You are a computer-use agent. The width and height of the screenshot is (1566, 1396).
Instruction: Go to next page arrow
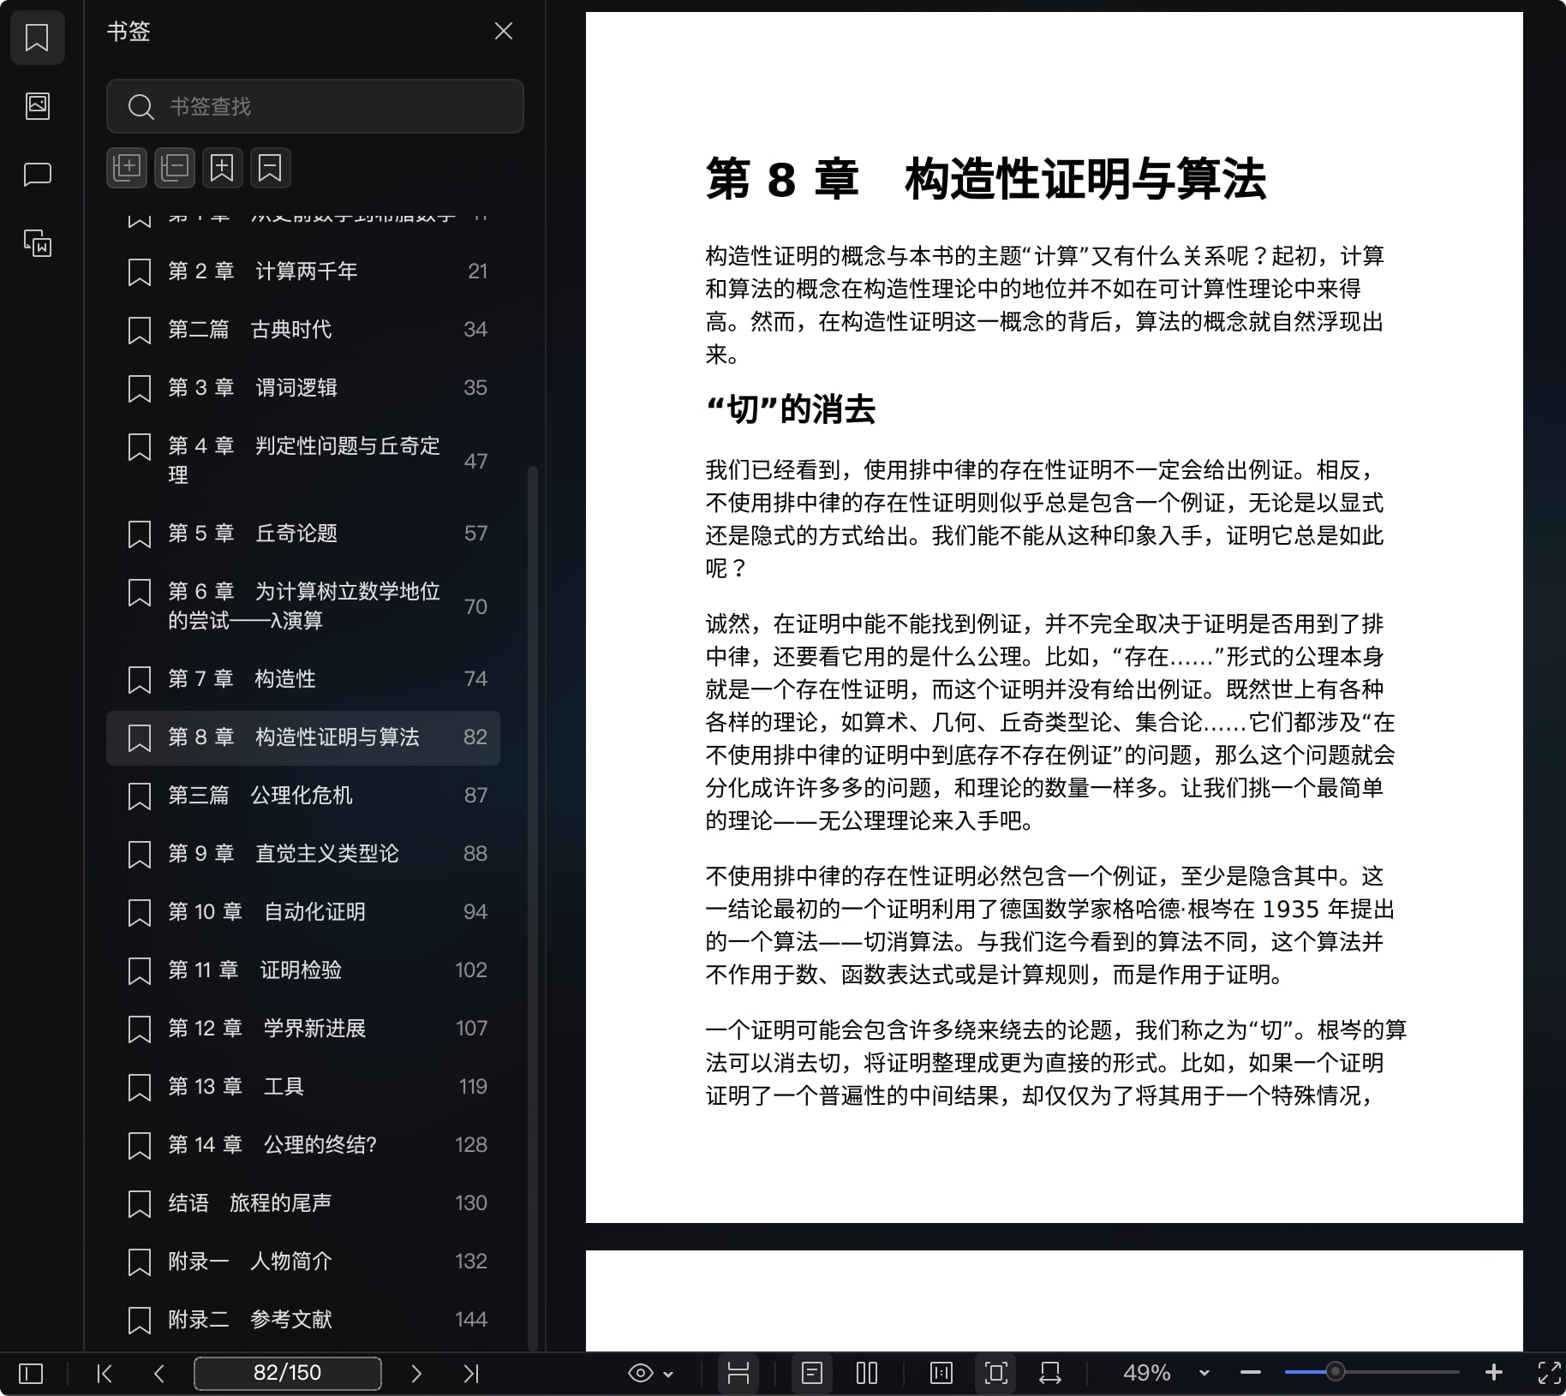coord(416,1374)
